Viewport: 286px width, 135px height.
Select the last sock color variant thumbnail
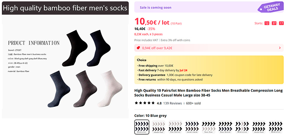click(276, 127)
